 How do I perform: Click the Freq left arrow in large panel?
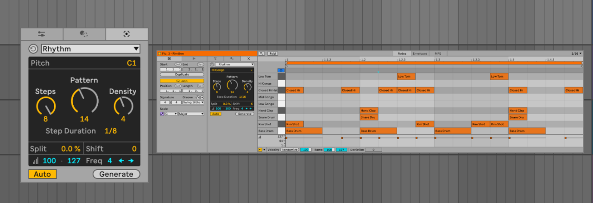[121, 161]
